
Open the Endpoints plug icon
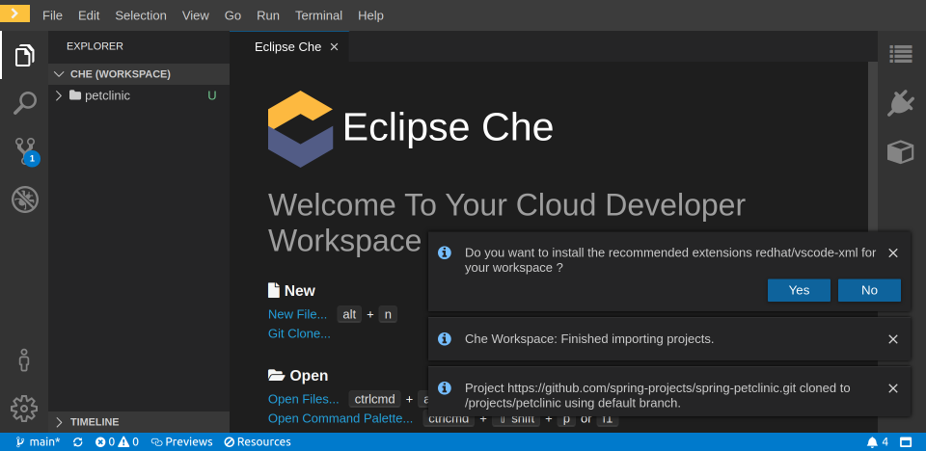(901, 103)
